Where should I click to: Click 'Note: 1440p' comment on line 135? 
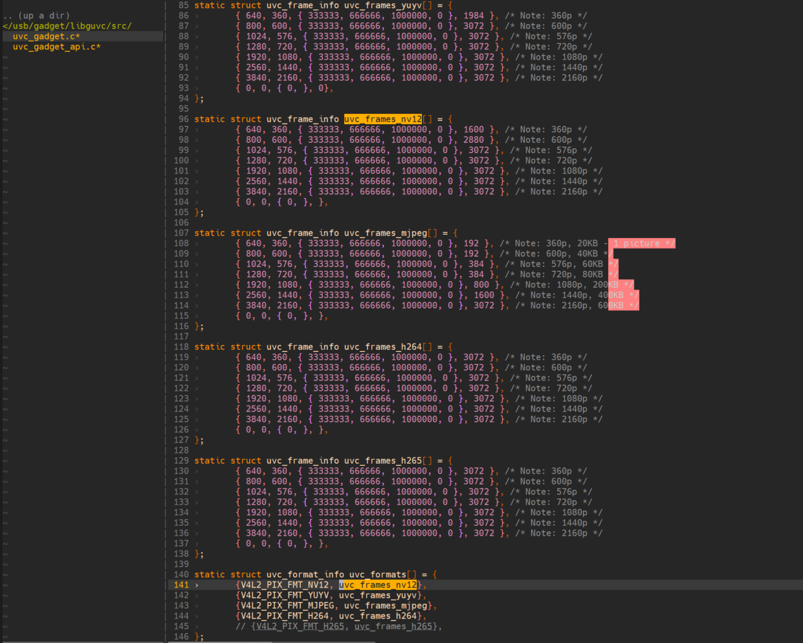(559, 523)
